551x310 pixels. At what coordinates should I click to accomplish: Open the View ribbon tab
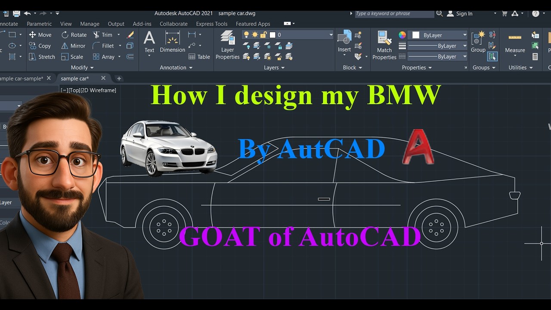tap(66, 24)
